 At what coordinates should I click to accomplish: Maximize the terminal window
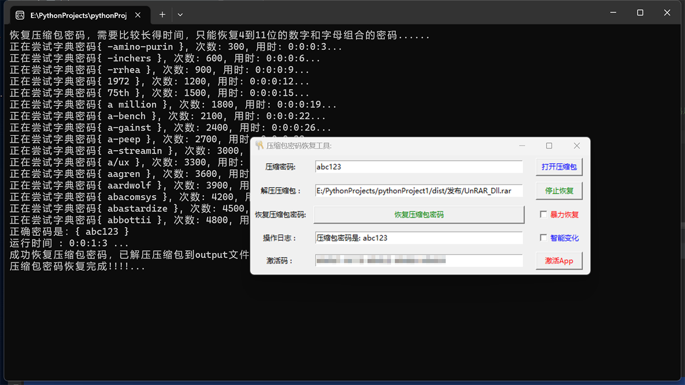click(640, 13)
